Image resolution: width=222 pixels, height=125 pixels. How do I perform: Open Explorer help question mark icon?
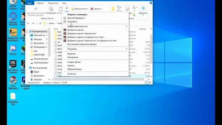pyautogui.click(x=151, y=3)
